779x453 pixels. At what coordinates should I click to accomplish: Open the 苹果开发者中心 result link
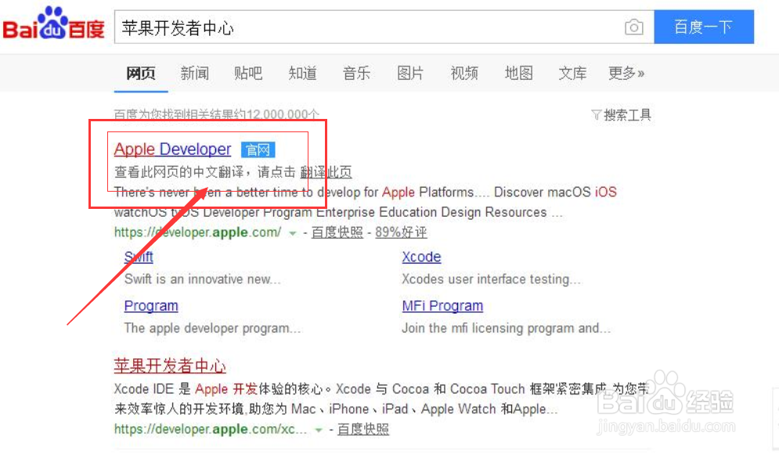(170, 366)
